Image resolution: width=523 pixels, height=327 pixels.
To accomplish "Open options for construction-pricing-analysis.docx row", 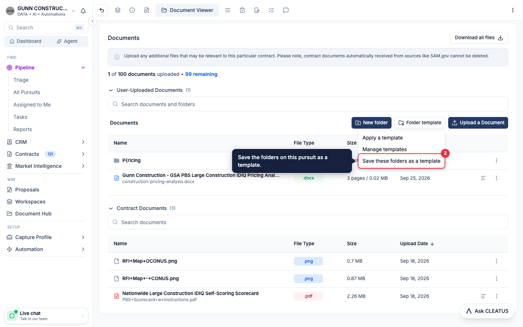I will pyautogui.click(x=496, y=178).
